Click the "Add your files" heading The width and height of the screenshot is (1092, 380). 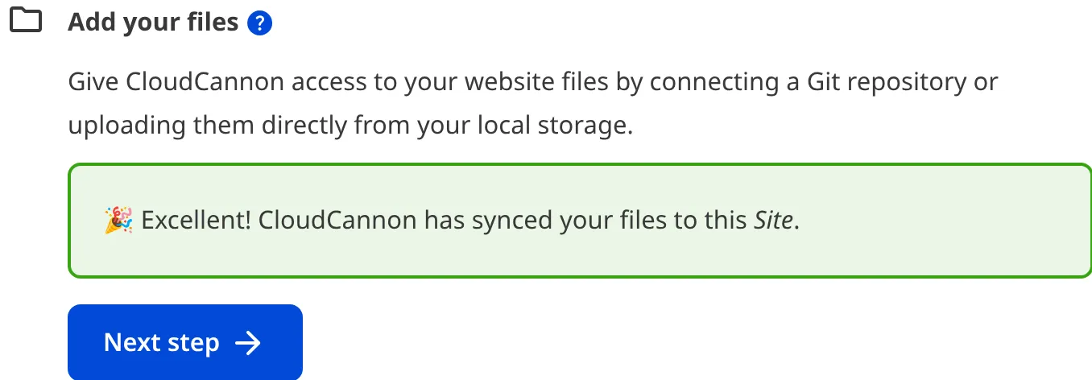[x=153, y=23]
